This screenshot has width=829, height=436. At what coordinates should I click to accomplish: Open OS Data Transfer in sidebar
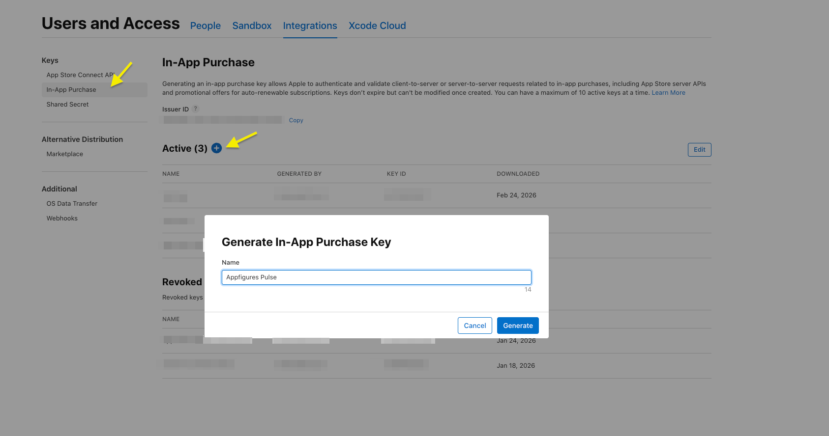[x=72, y=204]
